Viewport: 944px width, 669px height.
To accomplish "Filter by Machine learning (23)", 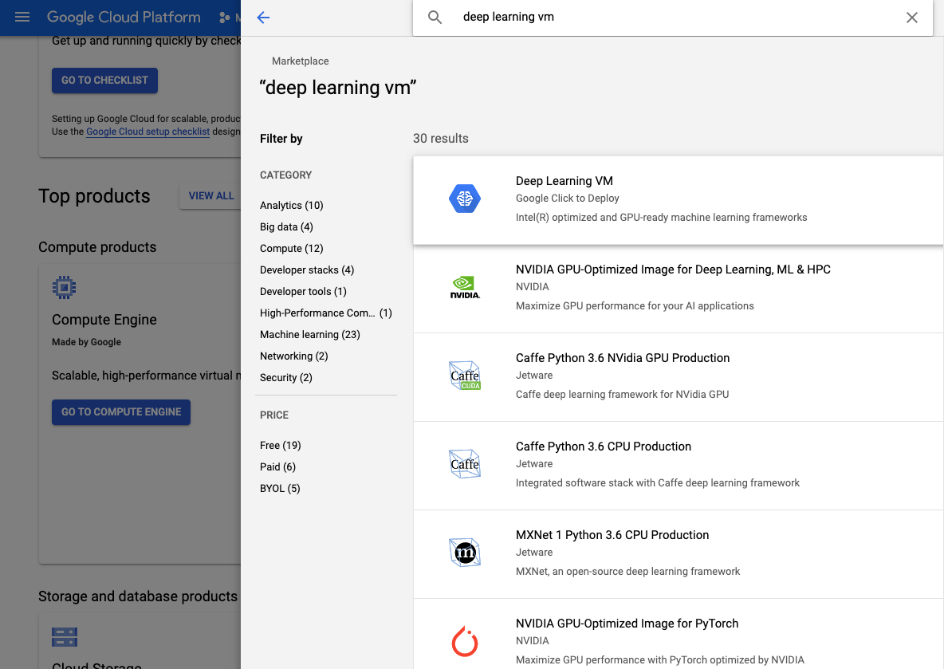I will pos(310,335).
